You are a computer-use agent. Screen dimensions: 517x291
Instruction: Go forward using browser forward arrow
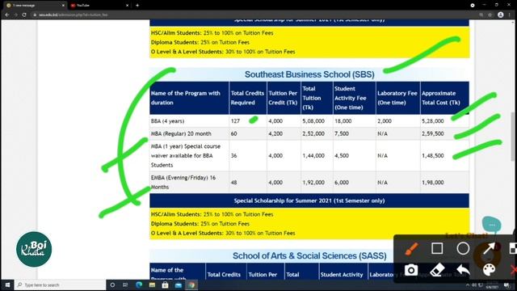pyautogui.click(x=15, y=15)
